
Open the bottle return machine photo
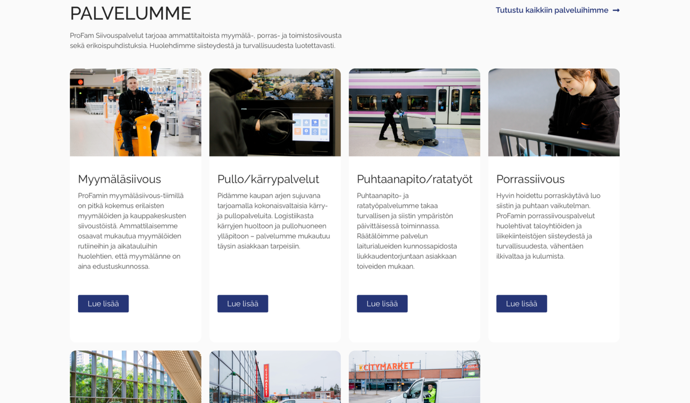[x=275, y=112]
